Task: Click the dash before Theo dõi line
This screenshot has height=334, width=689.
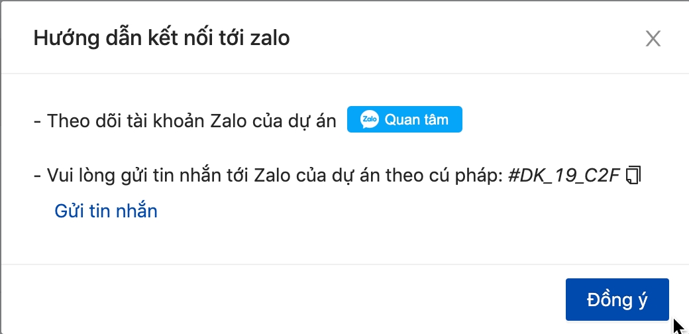Action: 37,123
